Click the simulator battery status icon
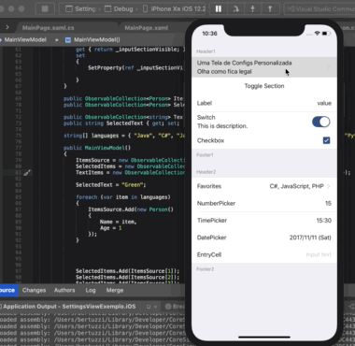 click(x=326, y=34)
